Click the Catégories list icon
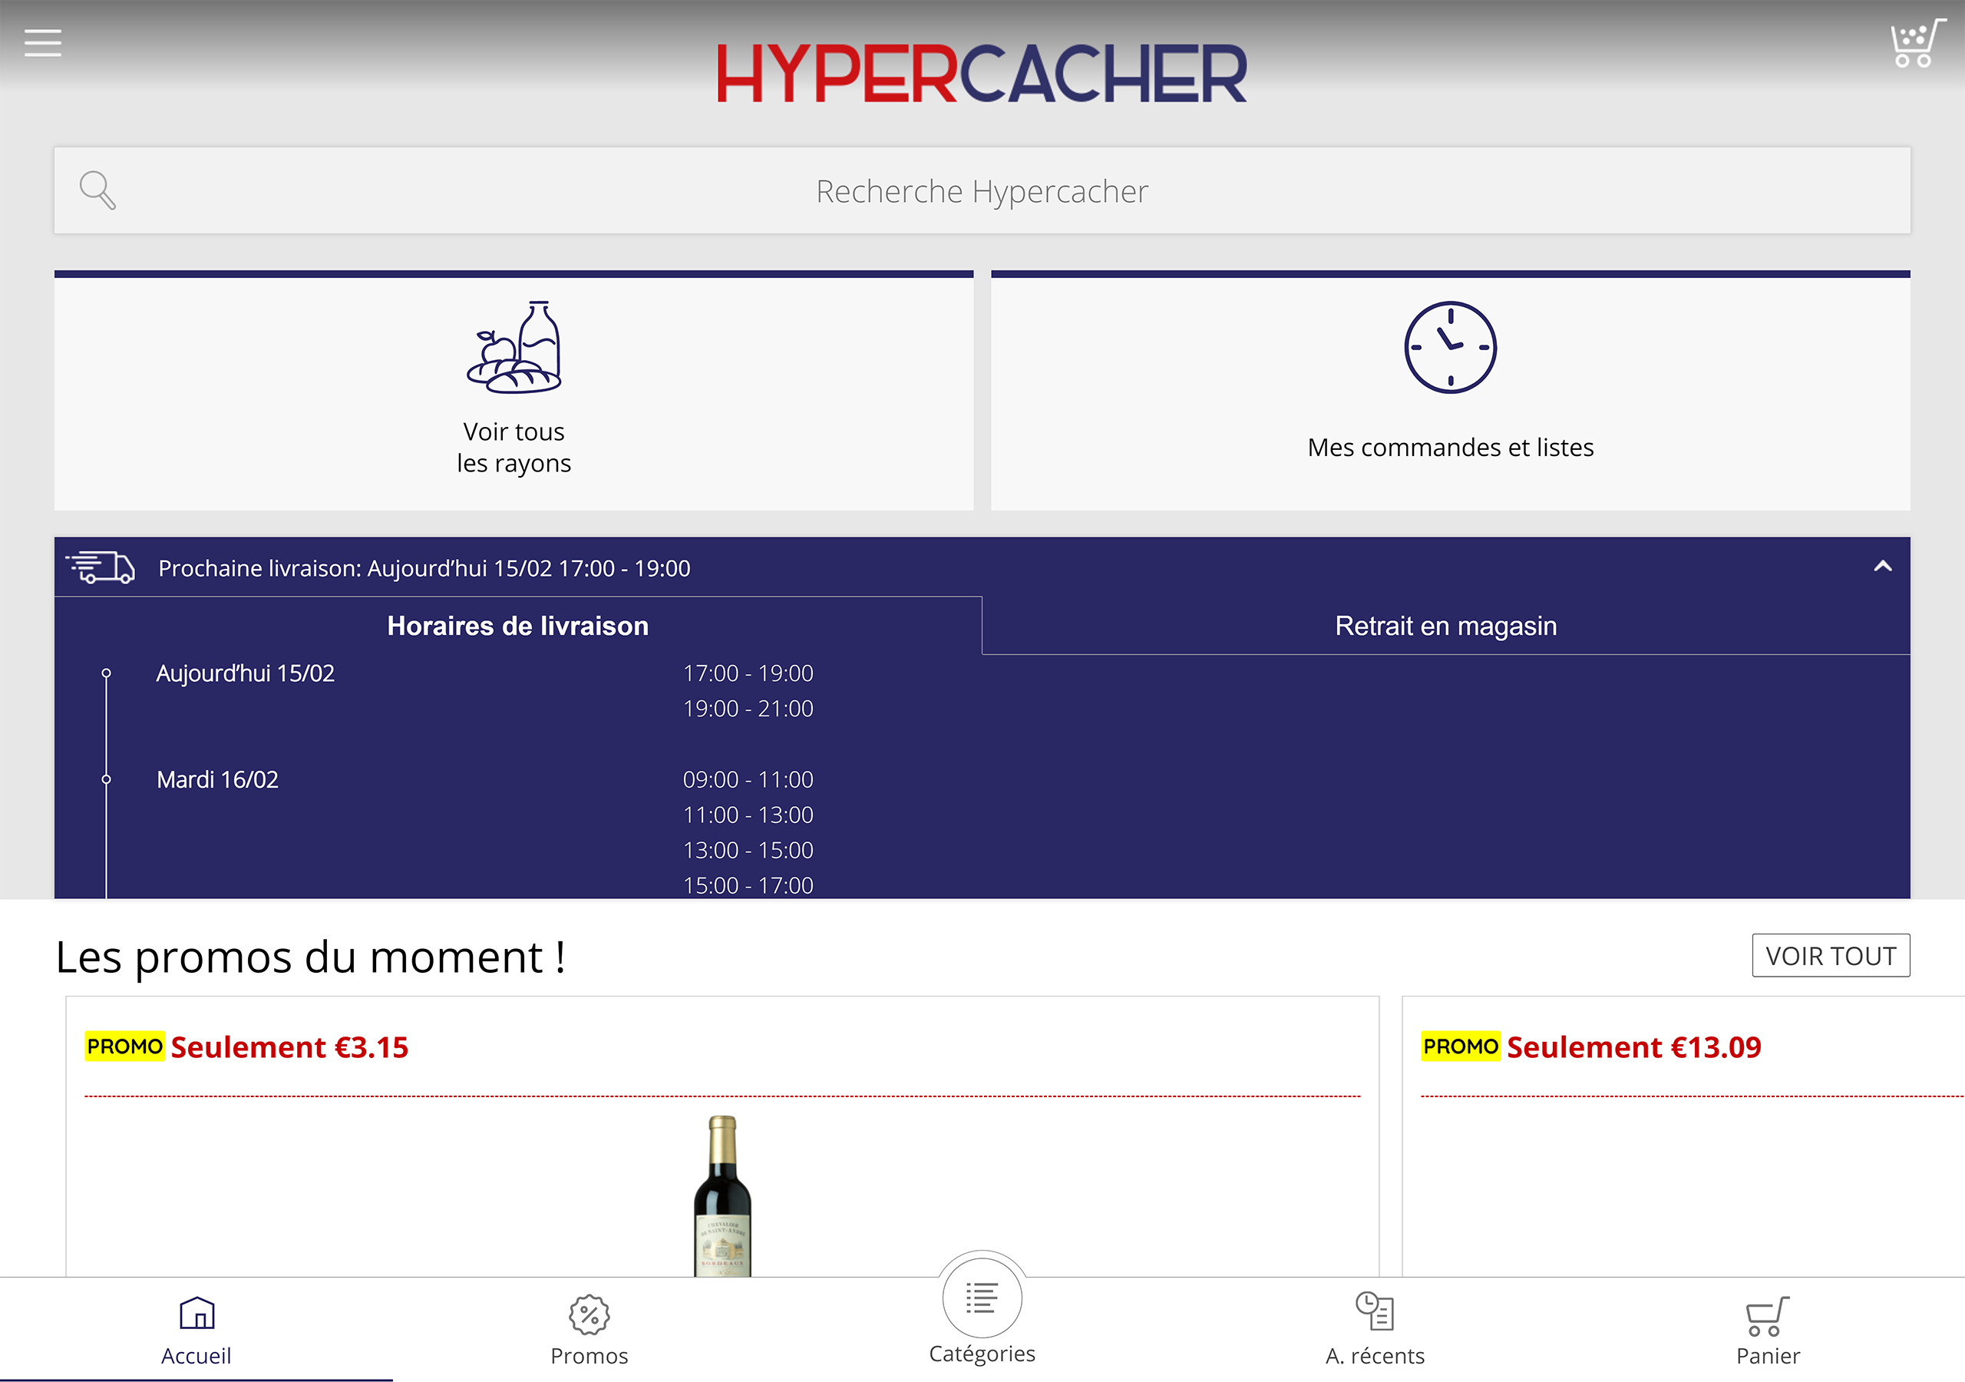Viewport: 1965px width, 1382px height. (982, 1298)
